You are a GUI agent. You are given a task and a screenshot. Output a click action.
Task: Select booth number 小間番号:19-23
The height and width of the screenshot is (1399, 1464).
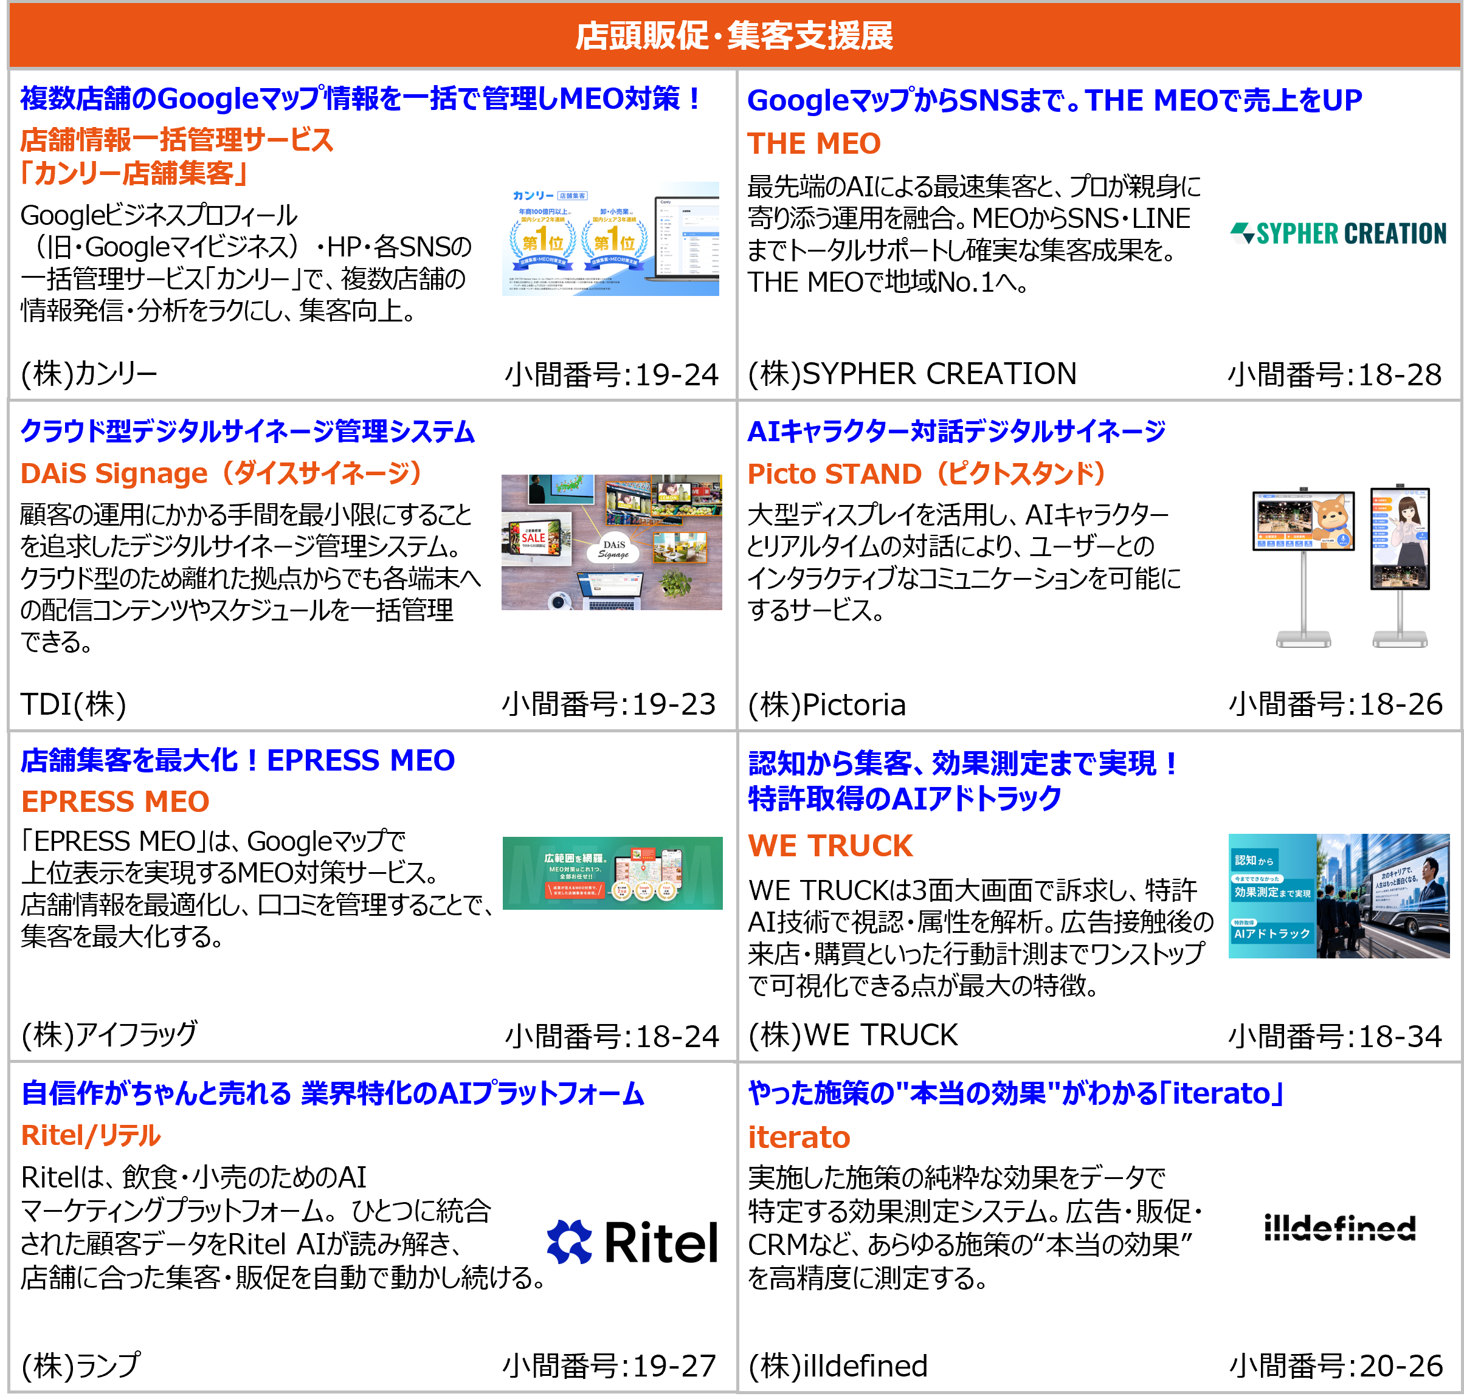tap(609, 704)
